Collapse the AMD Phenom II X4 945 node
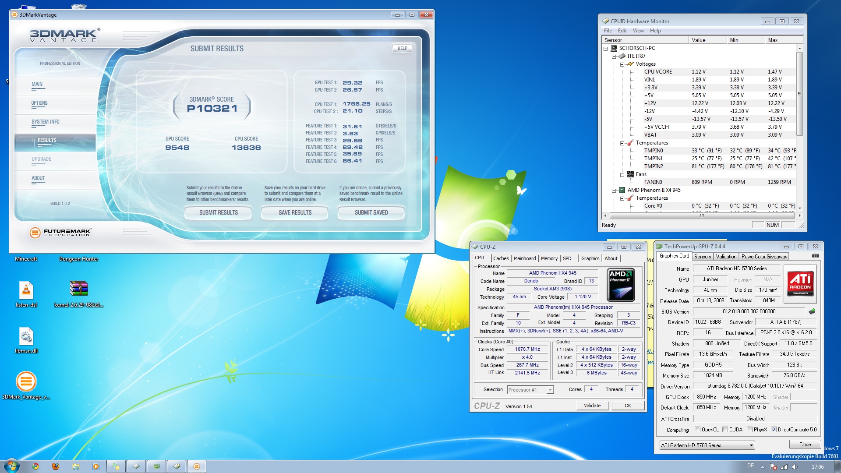Viewport: 841px width, 473px height. (614, 191)
